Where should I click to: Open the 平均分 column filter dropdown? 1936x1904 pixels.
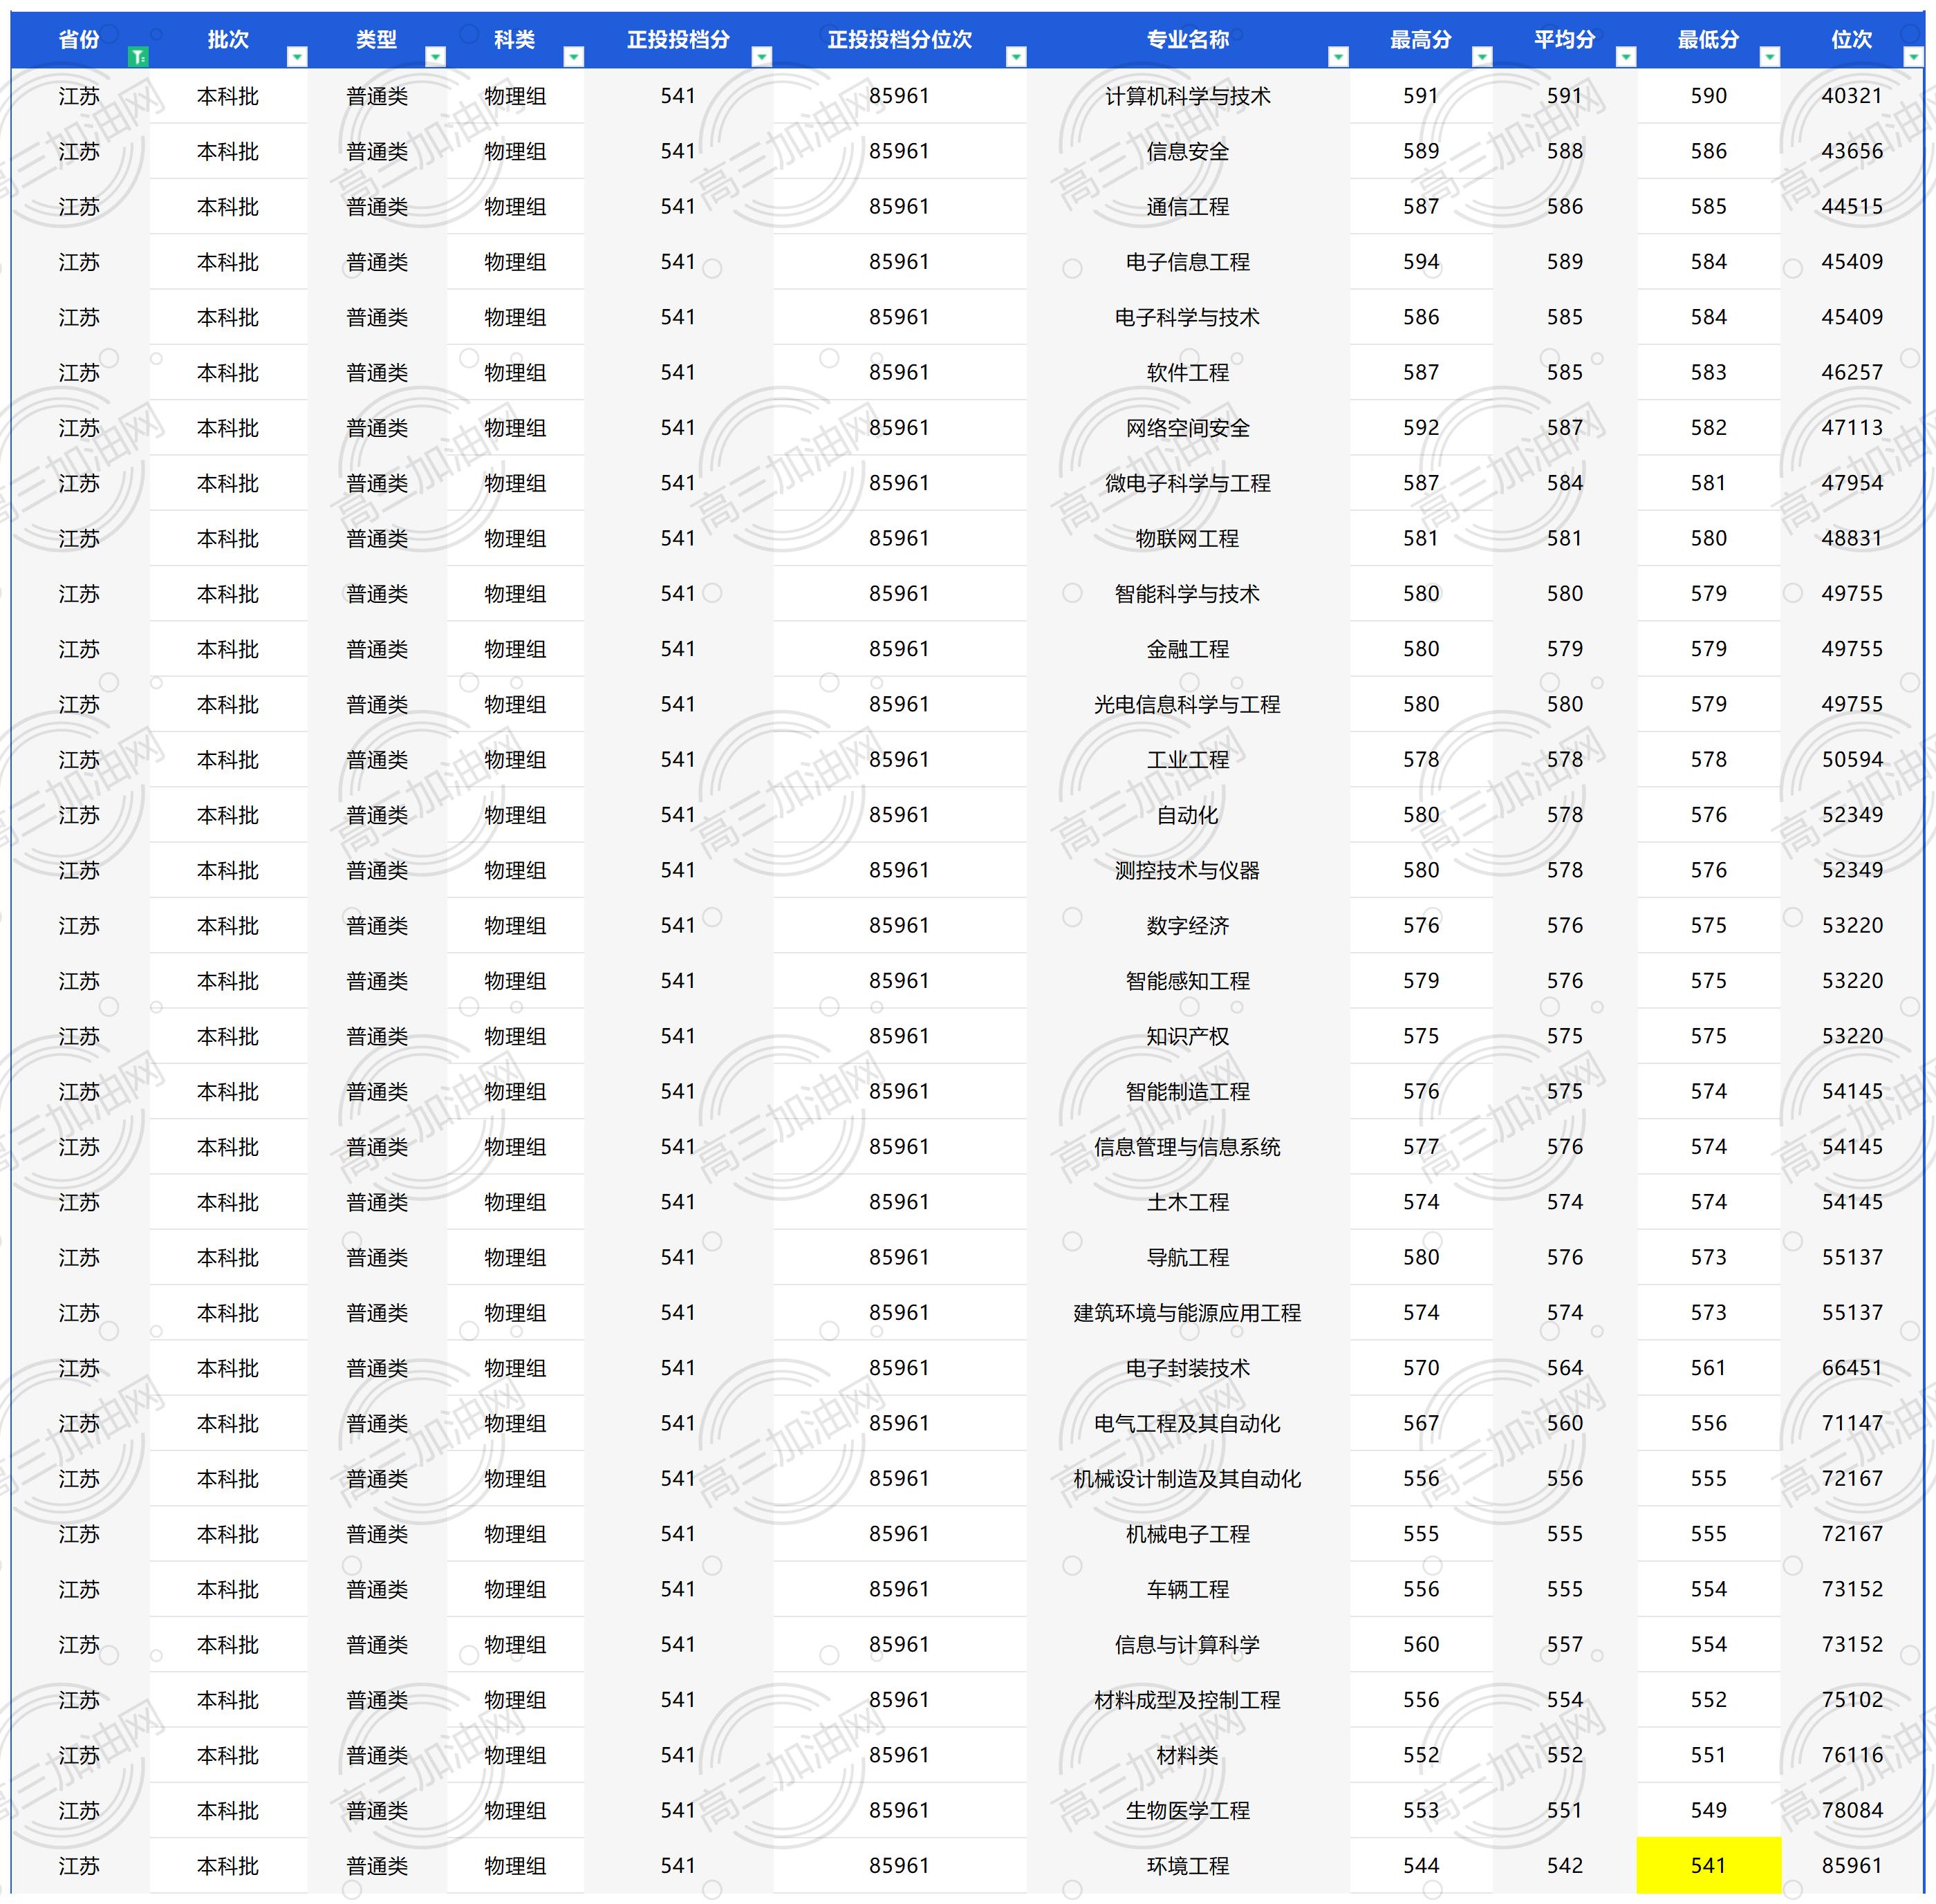click(x=1626, y=57)
